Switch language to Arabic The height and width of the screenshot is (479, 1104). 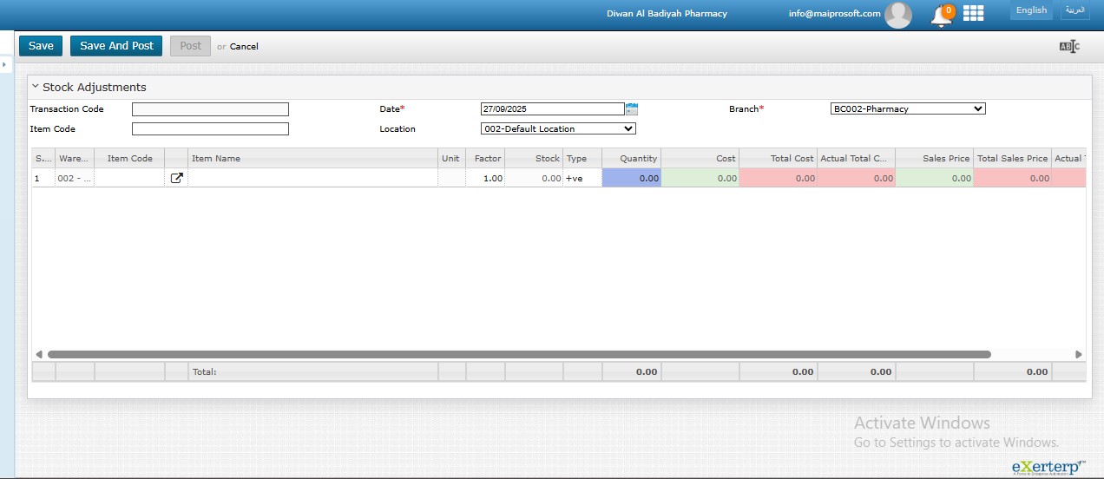click(x=1074, y=10)
